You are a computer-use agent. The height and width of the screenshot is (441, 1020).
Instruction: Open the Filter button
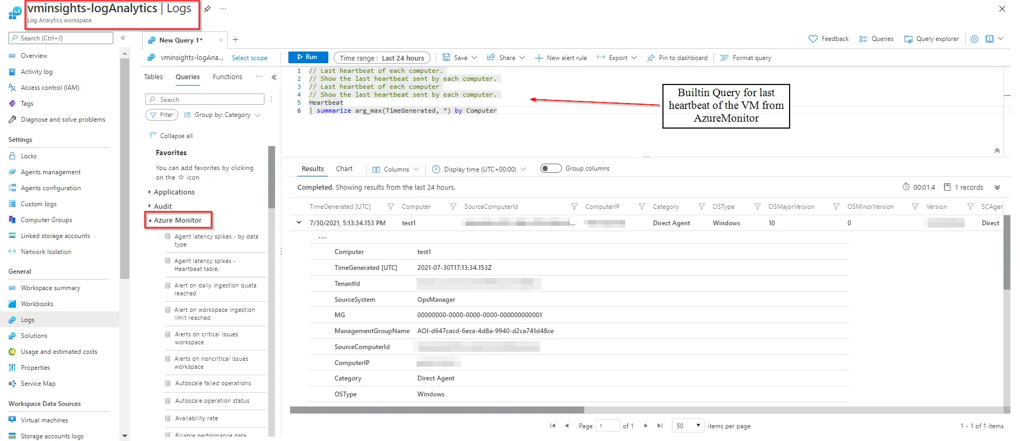click(162, 115)
